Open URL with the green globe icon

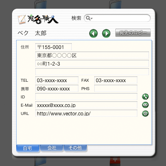tap(145, 113)
